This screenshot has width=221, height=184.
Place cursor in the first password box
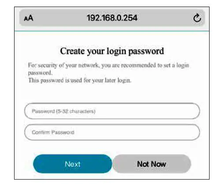pos(112,111)
